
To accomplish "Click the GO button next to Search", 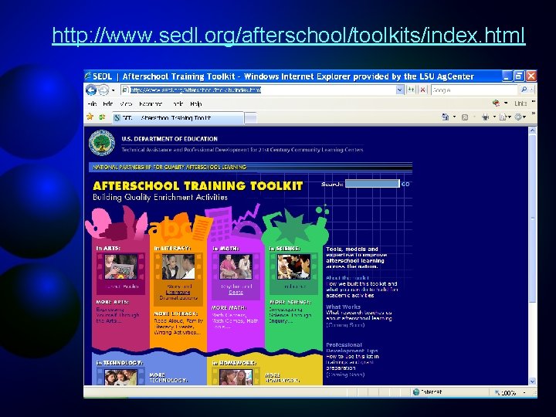I will tap(405, 184).
